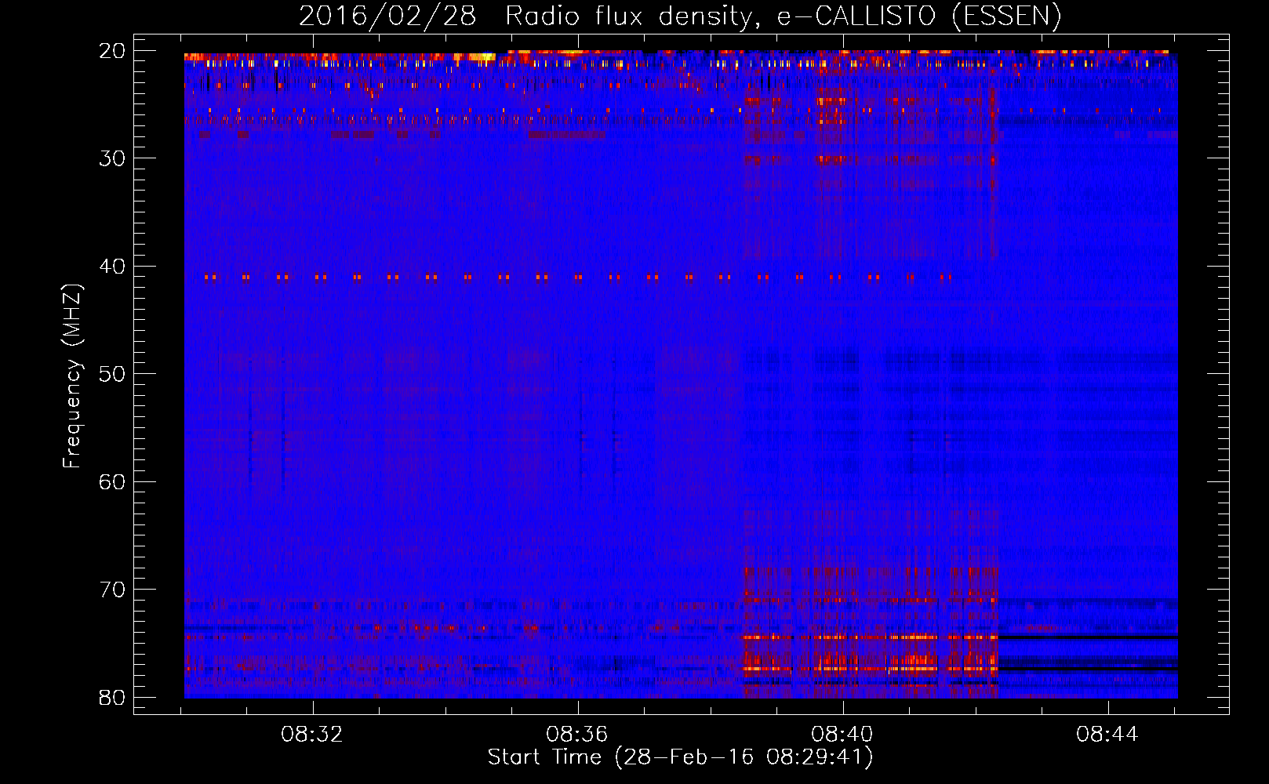This screenshot has height=784, width=1269.
Task: Select the 08:36 time tick label
Action: [577, 735]
